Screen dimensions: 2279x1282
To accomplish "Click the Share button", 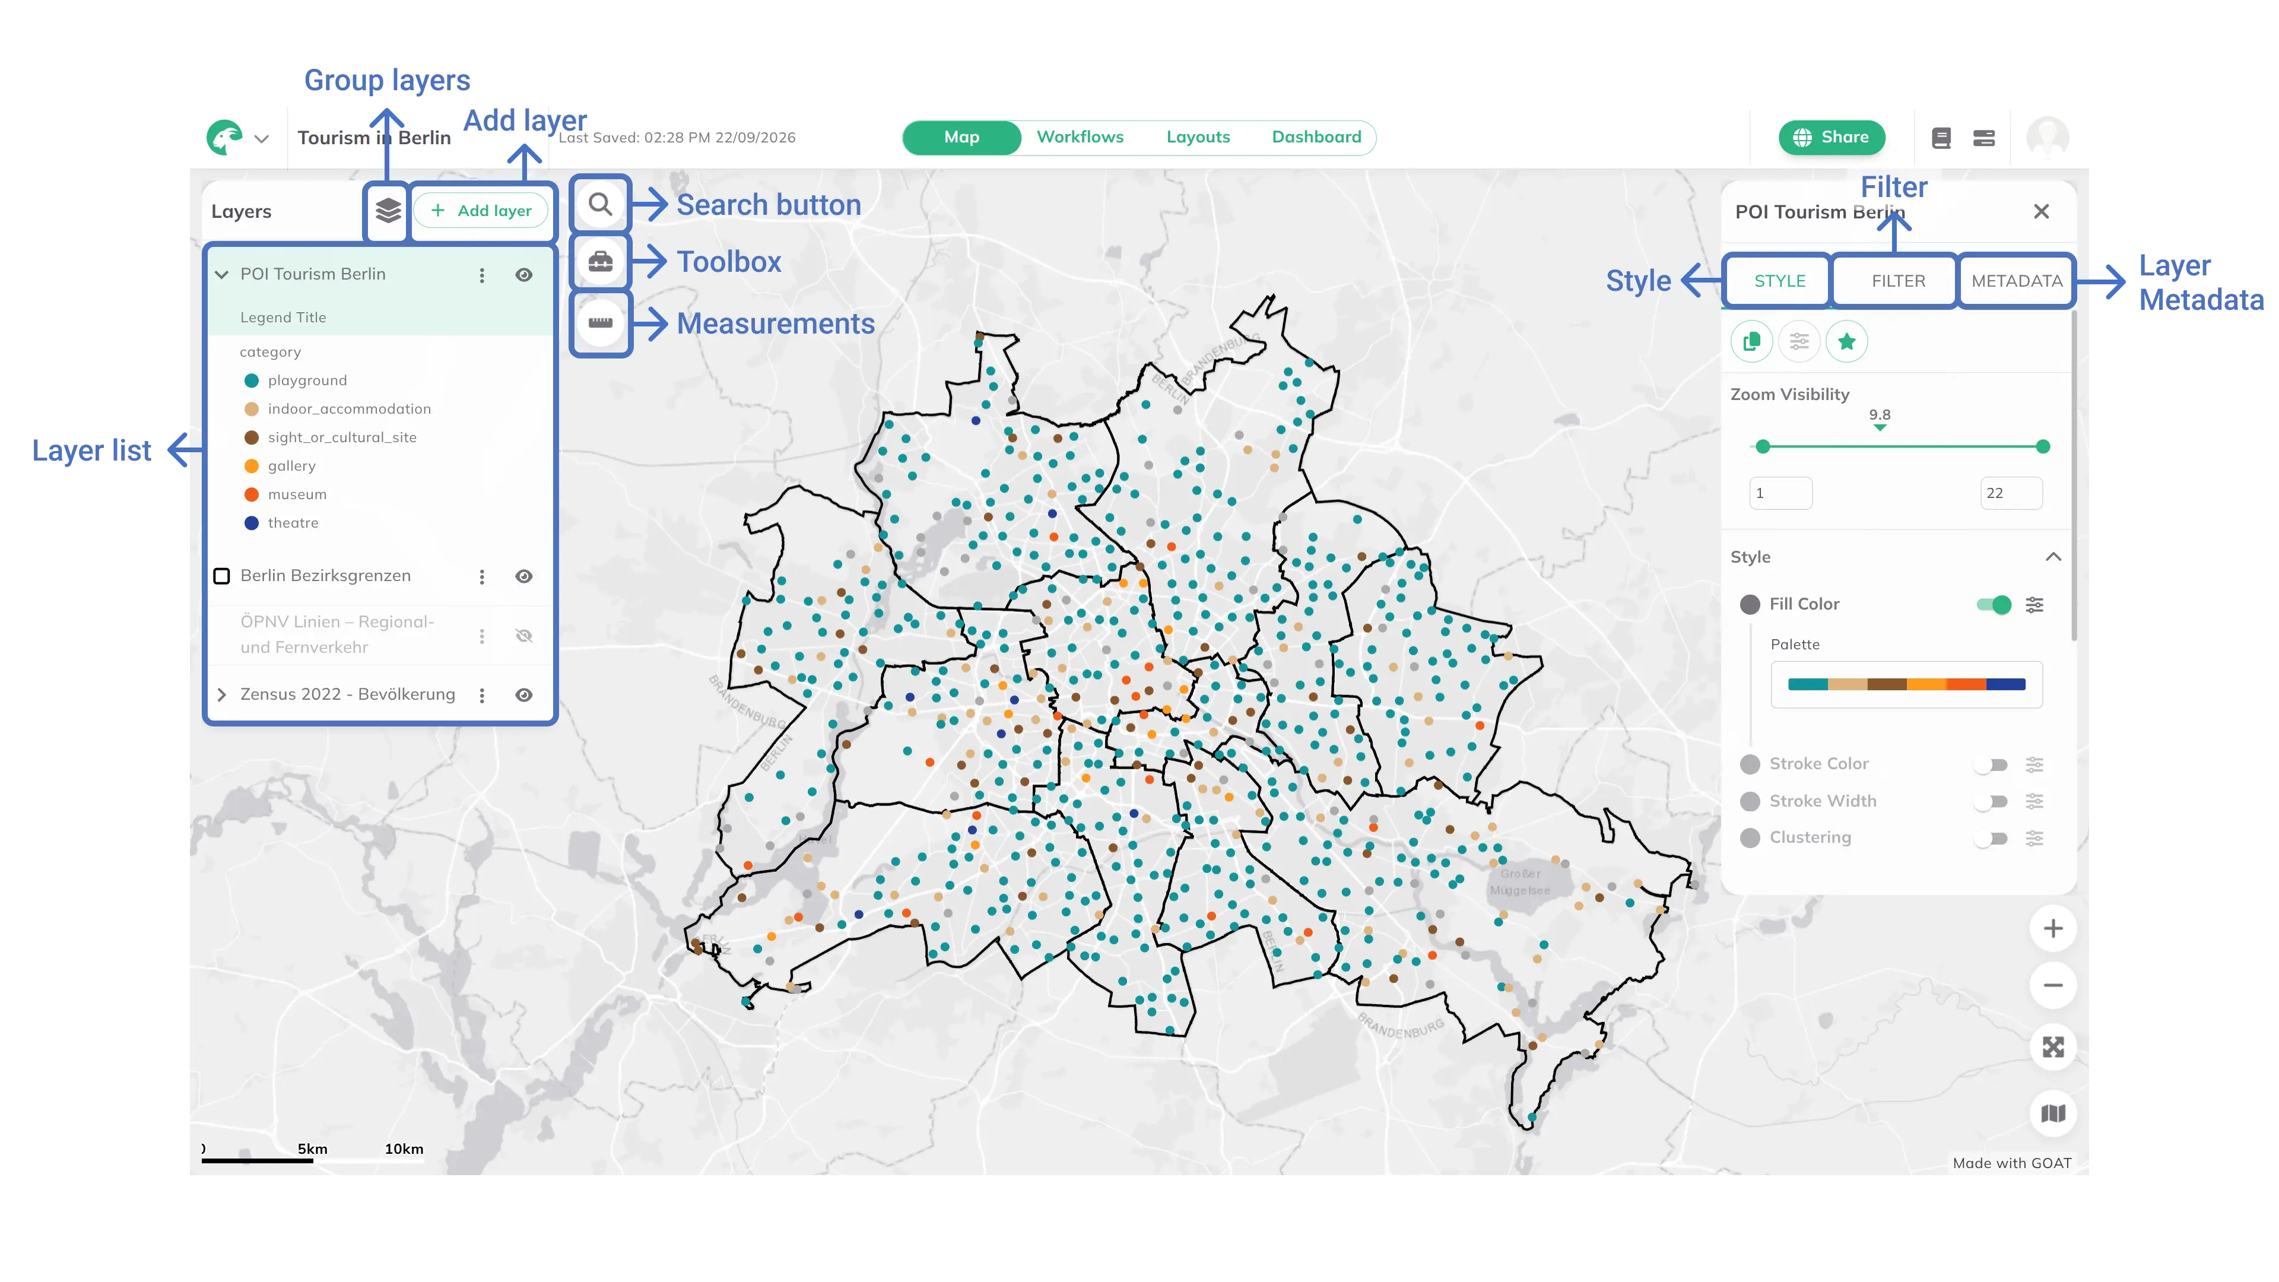I will click(1832, 137).
